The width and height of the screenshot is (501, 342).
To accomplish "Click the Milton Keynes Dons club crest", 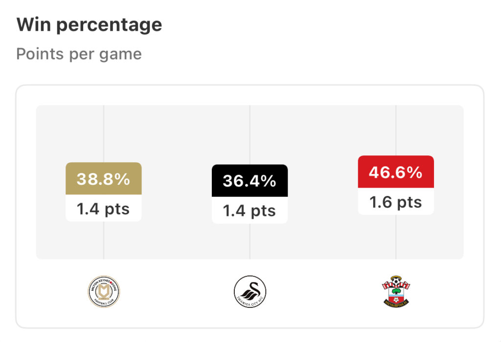I will 104,292.
